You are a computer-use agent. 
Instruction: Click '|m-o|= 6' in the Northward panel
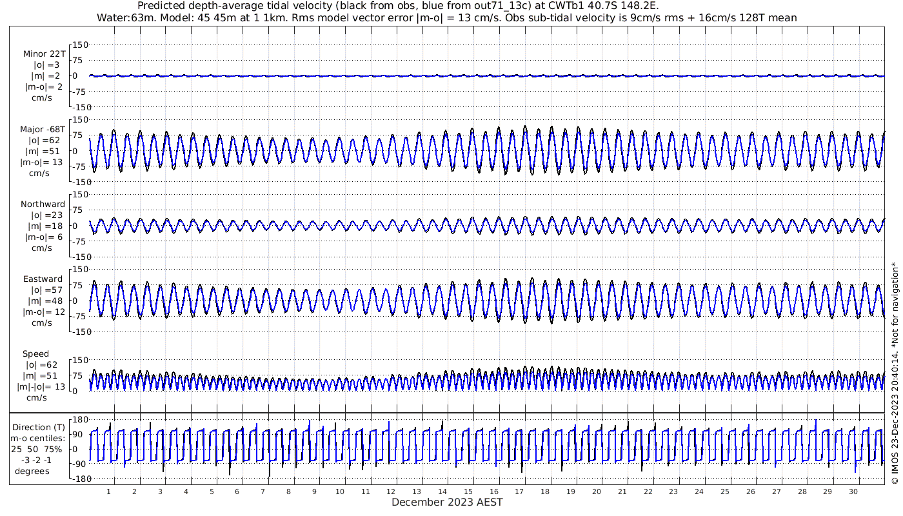tap(44, 237)
